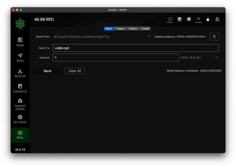Click the Address Balance 10000.00000000 RPDx text
Image resolution: width=236 pixels, height=167 pixels.
click(x=180, y=37)
